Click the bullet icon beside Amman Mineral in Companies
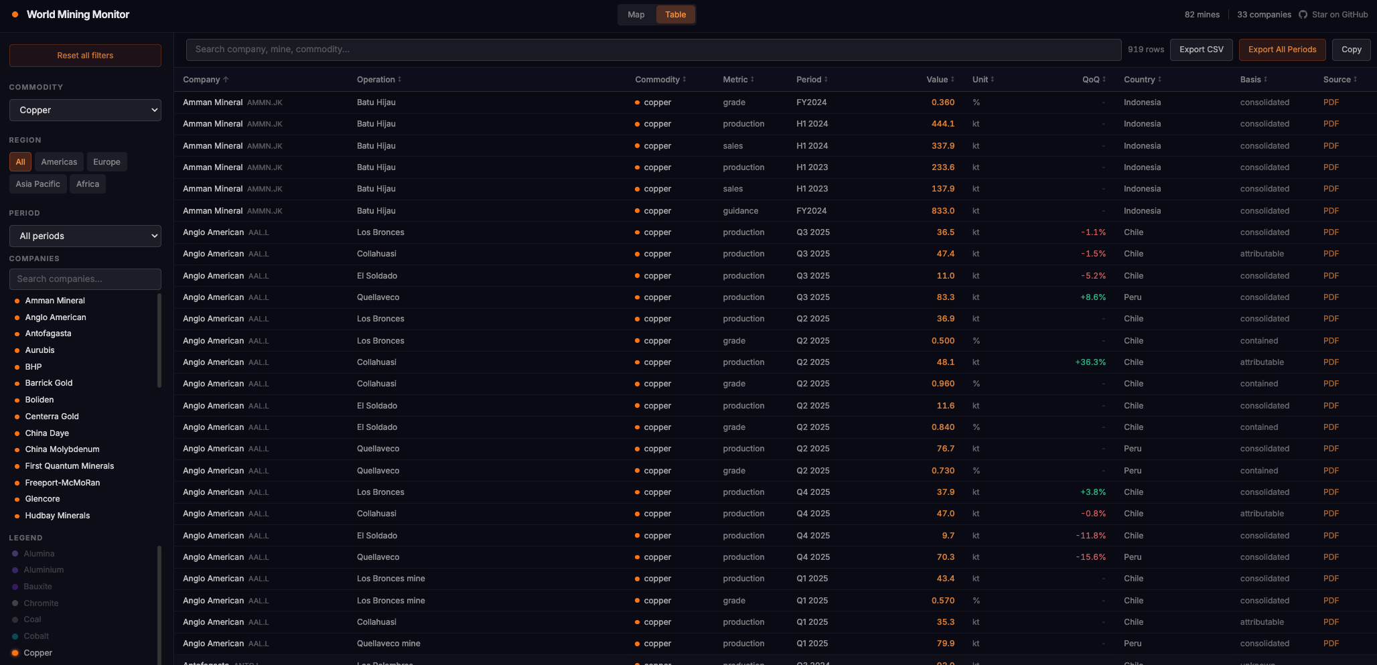The height and width of the screenshot is (665, 1377). pos(18,300)
